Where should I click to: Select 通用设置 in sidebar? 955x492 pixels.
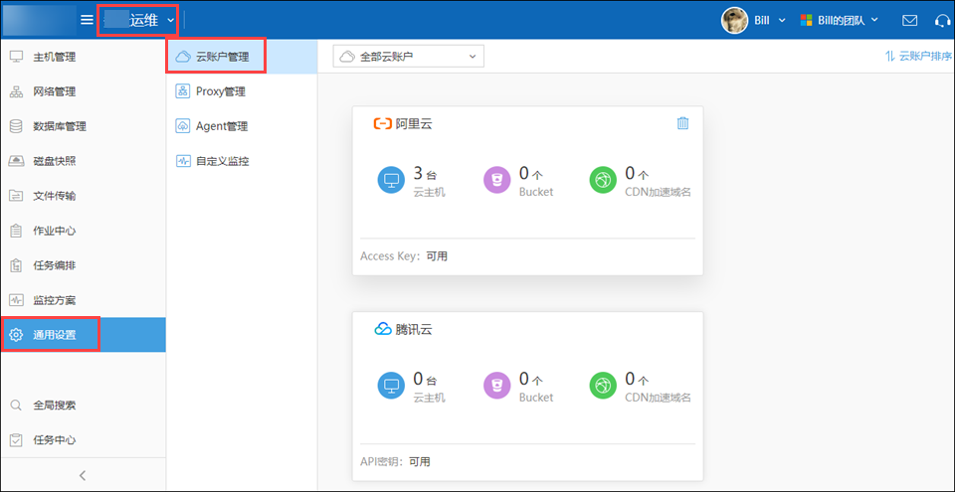click(83, 334)
